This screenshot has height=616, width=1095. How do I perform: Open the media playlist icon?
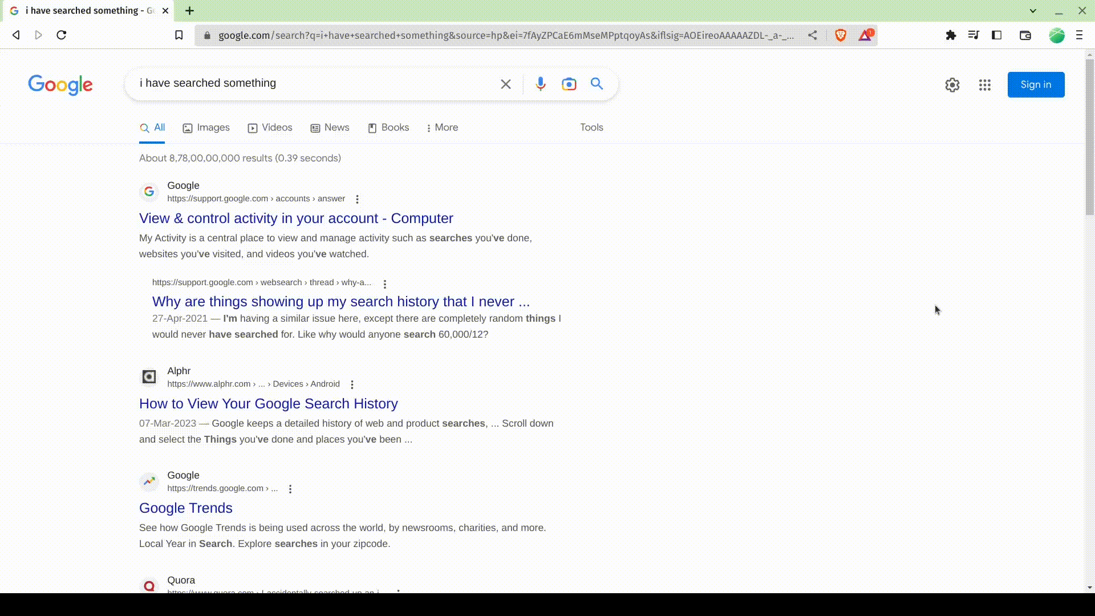tap(974, 35)
